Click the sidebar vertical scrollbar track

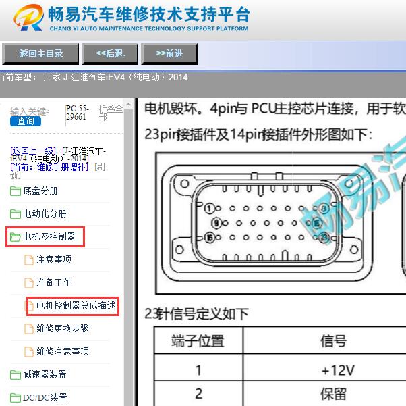(128, 257)
